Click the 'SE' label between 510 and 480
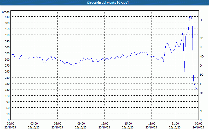This screenshot has height=130, width=209. tap(201, 20)
